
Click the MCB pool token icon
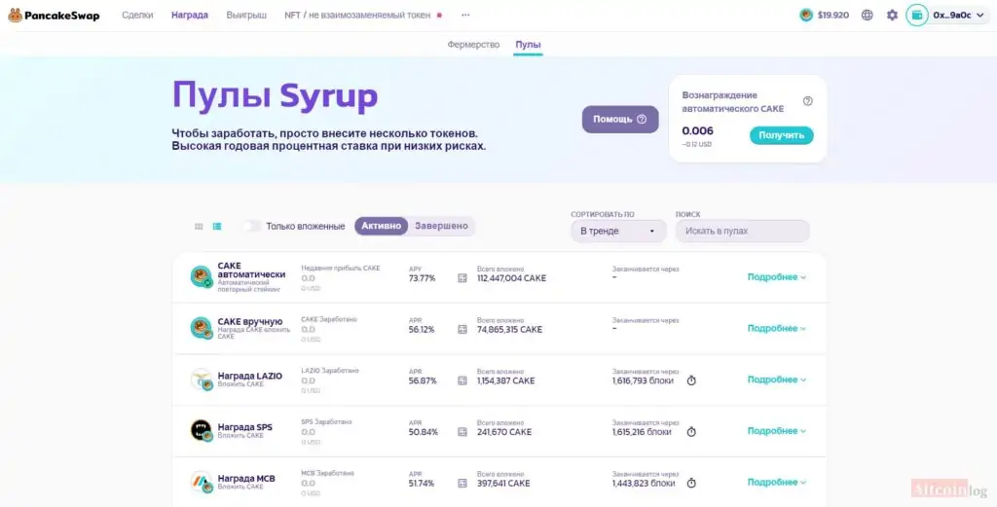coord(201,482)
